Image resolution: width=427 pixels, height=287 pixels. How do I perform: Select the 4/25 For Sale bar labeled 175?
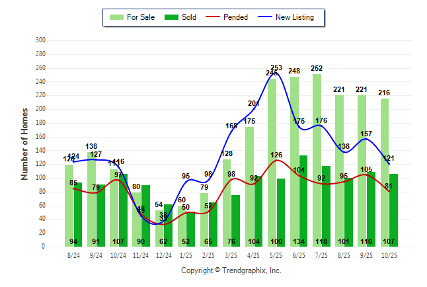tap(250, 185)
